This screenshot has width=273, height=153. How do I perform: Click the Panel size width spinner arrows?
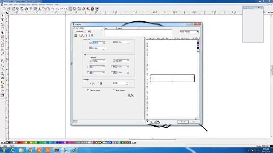point(104,42)
